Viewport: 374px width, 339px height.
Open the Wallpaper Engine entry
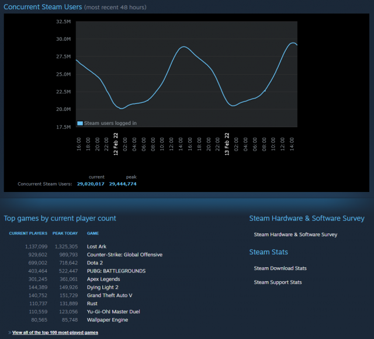pyautogui.click(x=107, y=320)
